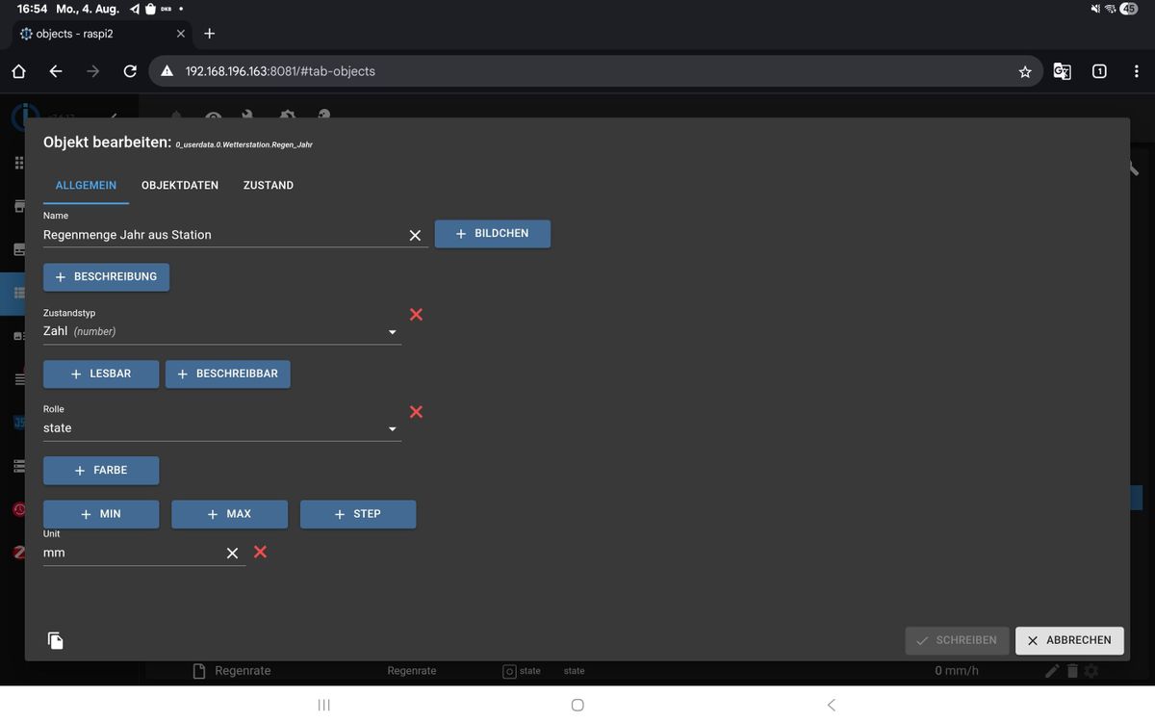Clear the Unit field value

click(232, 553)
